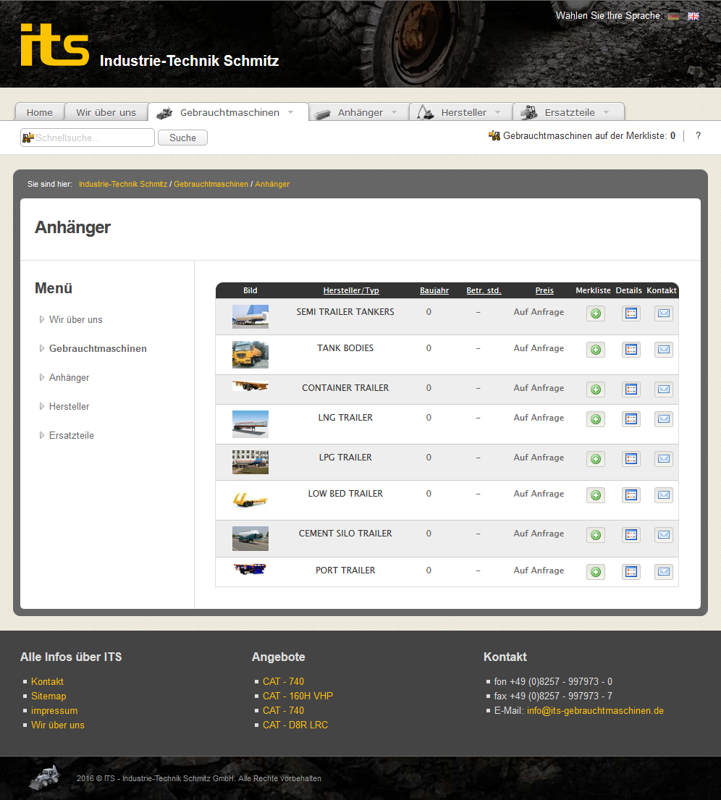Image resolution: width=721 pixels, height=800 pixels.
Task: Add PORT TRAILER to Merkliste
Action: pos(596,571)
